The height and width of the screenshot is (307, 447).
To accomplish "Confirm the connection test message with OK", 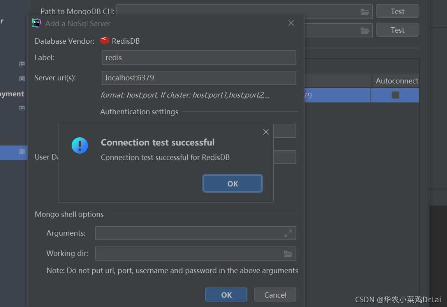I will (x=232, y=184).
